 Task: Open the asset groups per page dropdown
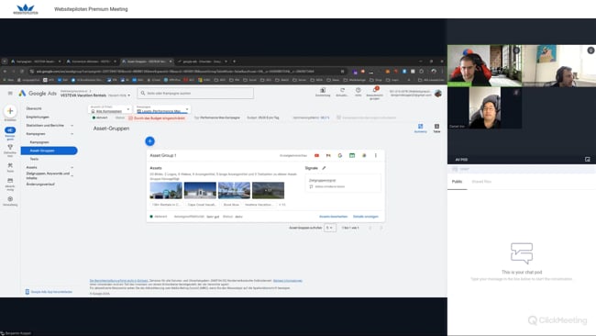329,228
